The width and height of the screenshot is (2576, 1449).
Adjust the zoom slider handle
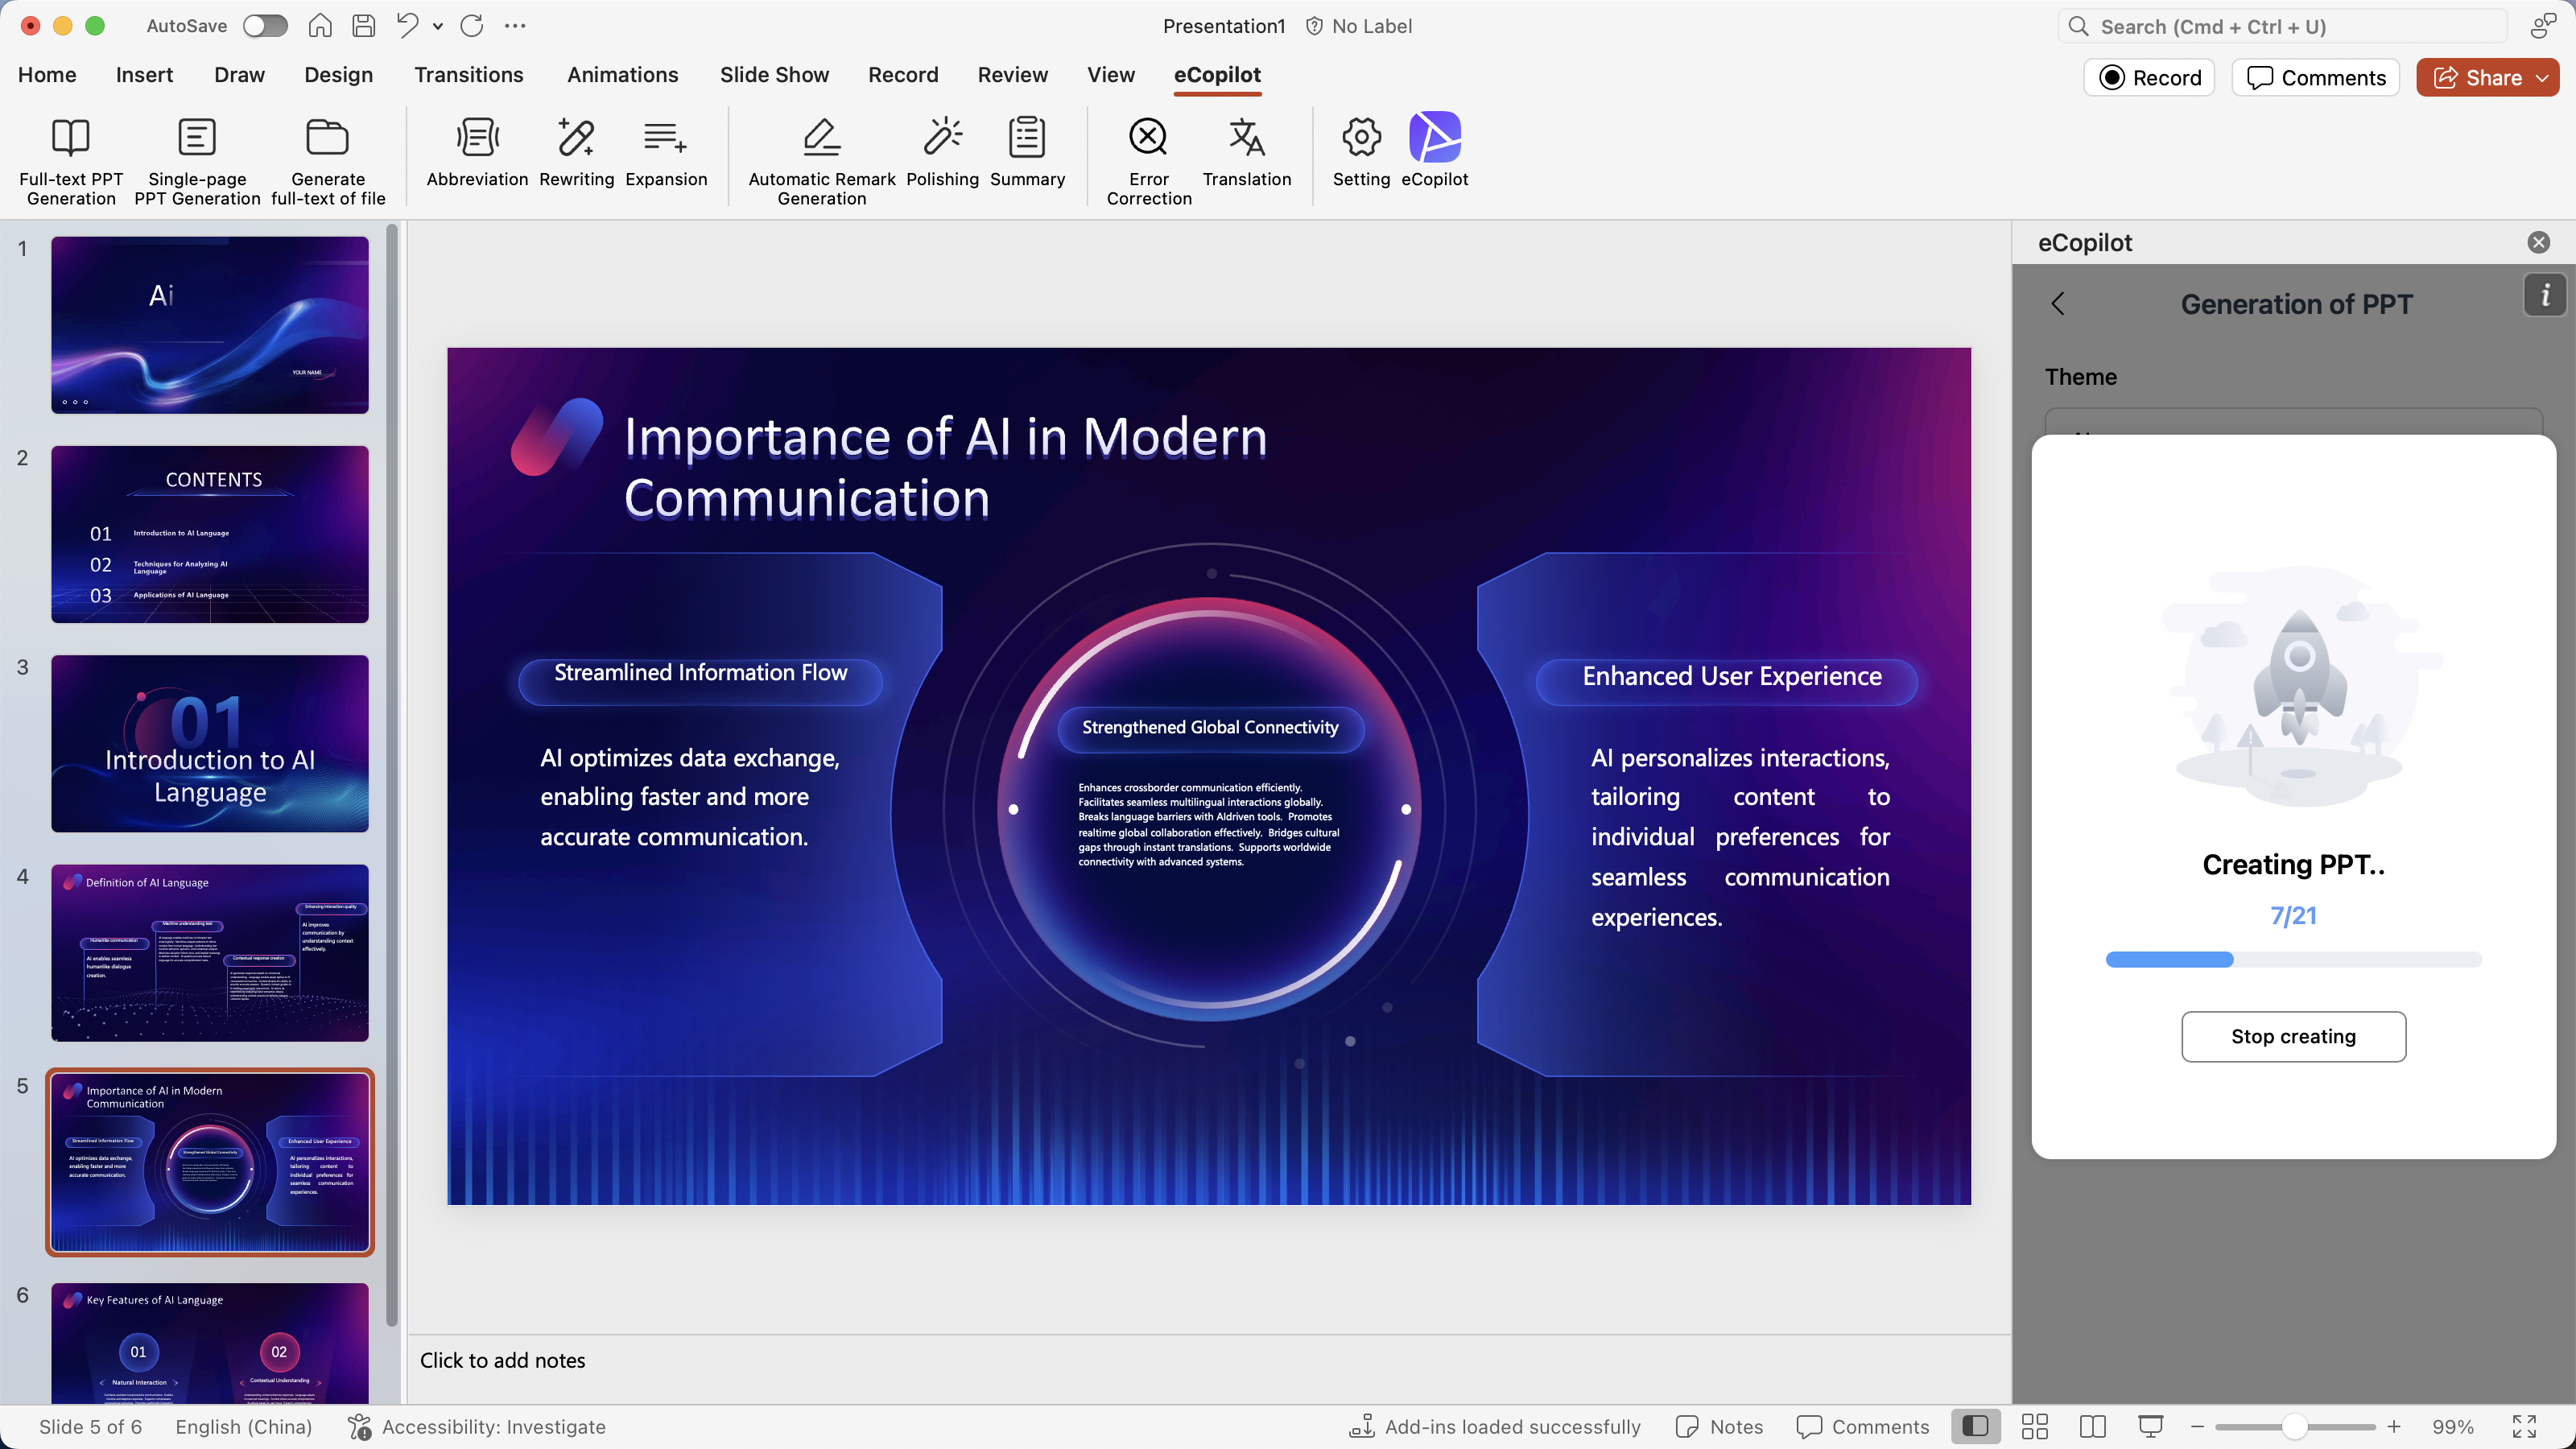click(x=2295, y=1427)
